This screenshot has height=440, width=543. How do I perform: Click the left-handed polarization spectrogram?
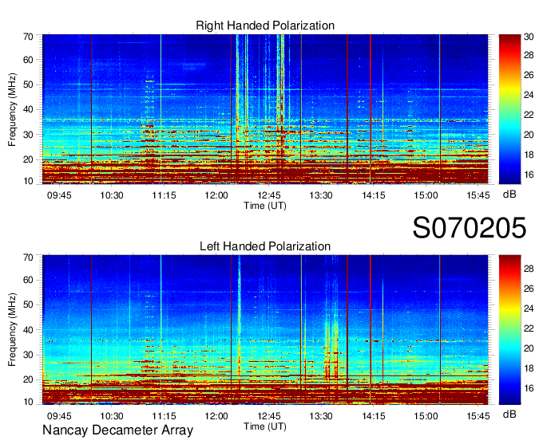pyautogui.click(x=265, y=330)
